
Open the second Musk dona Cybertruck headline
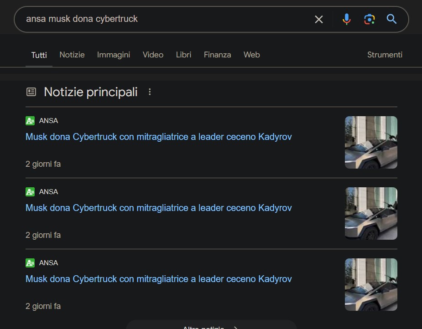(158, 208)
